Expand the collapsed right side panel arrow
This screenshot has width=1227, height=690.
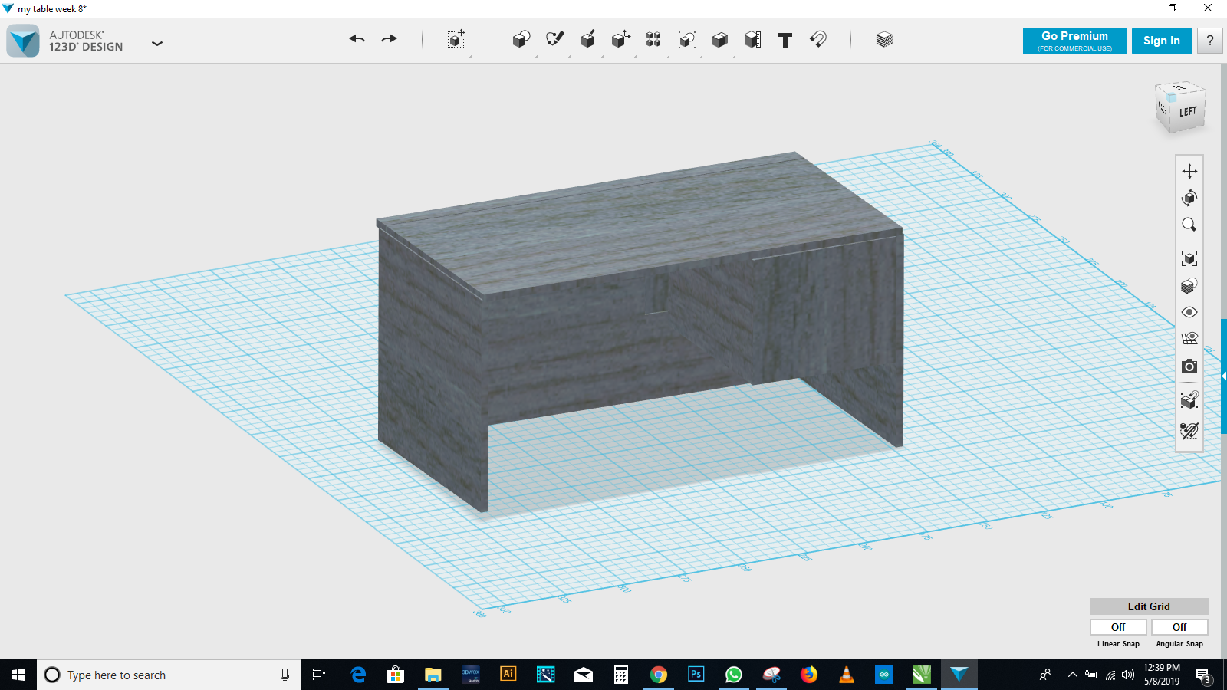pyautogui.click(x=1223, y=376)
